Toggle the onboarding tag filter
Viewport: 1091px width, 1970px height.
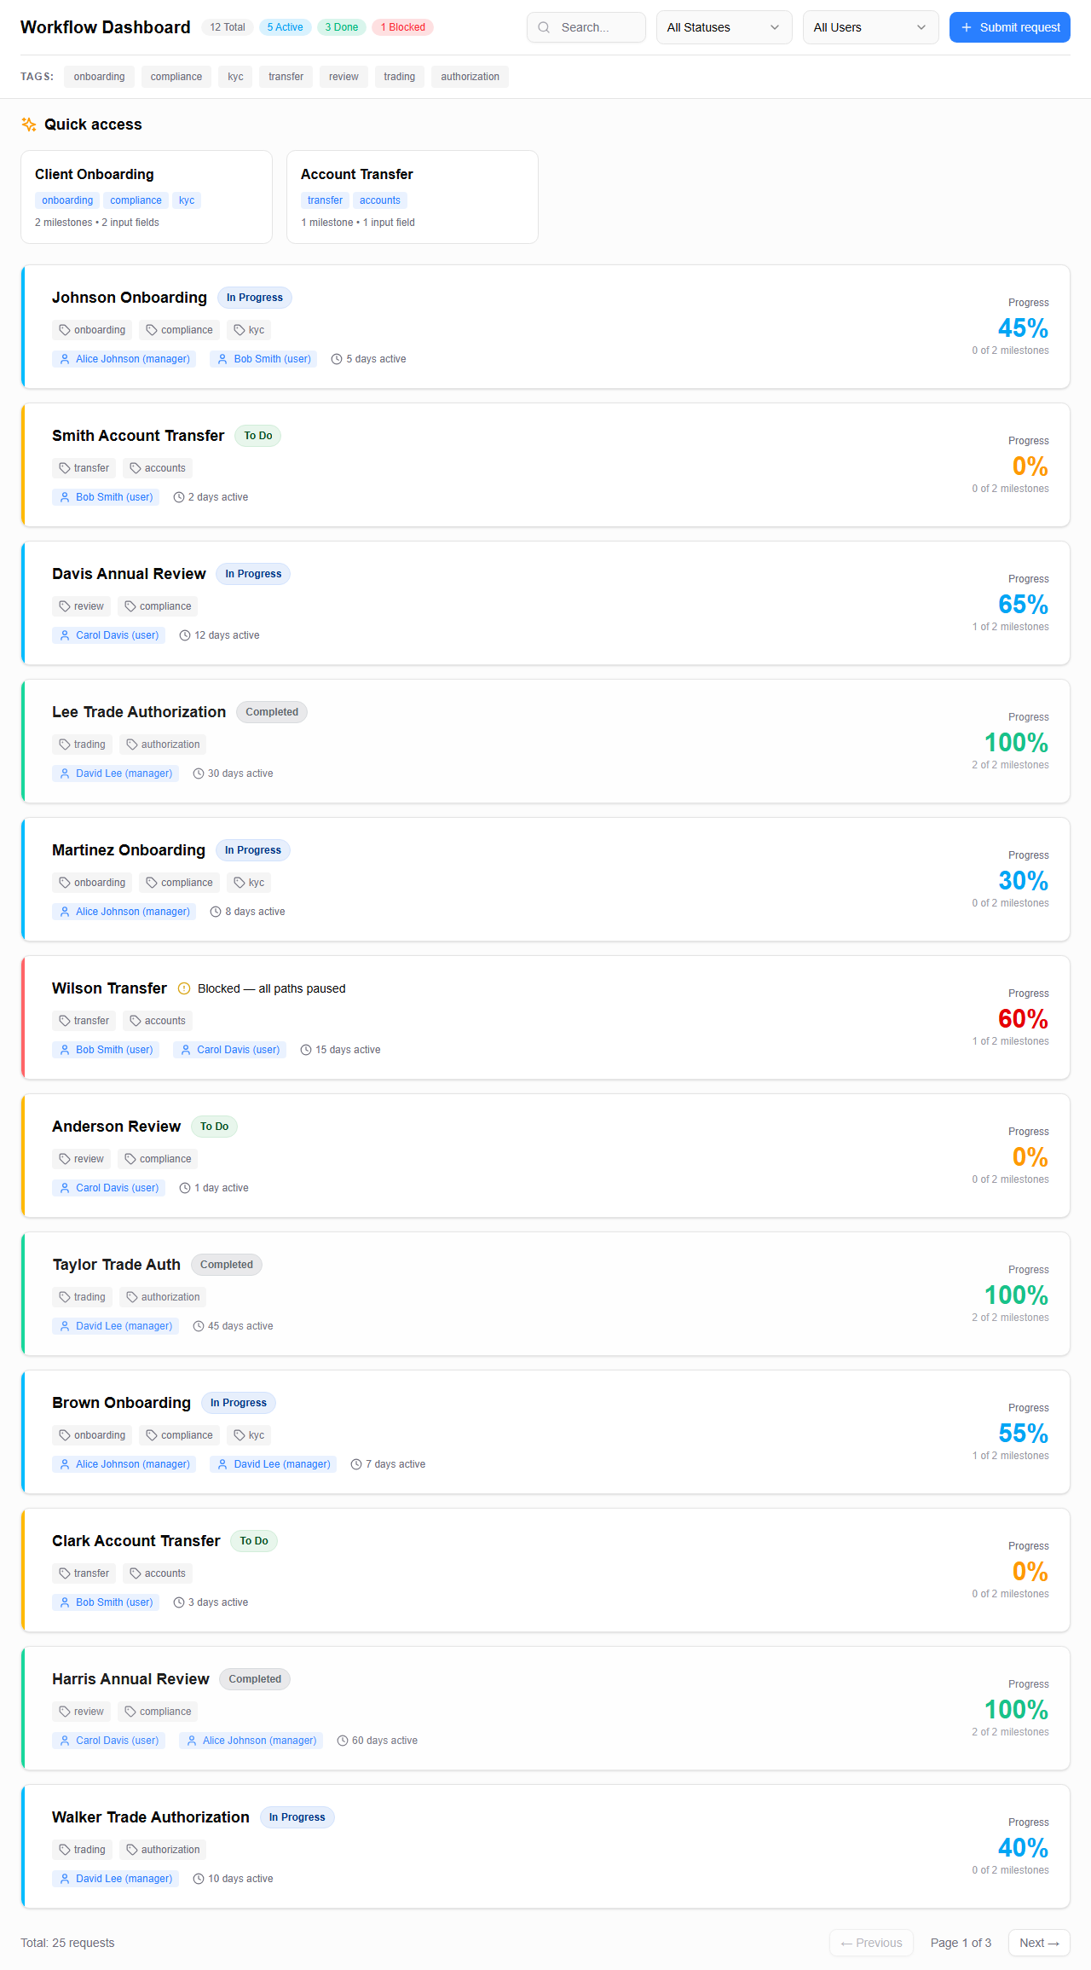(x=99, y=77)
